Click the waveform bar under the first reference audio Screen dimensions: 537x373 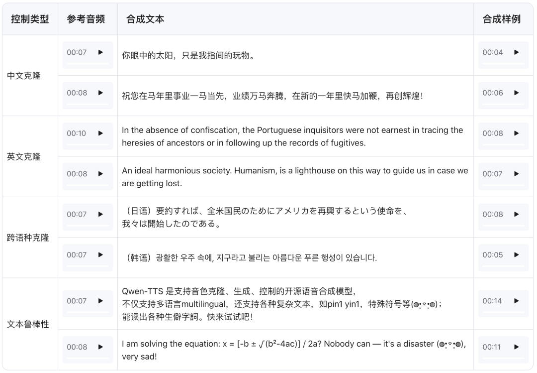(x=89, y=64)
